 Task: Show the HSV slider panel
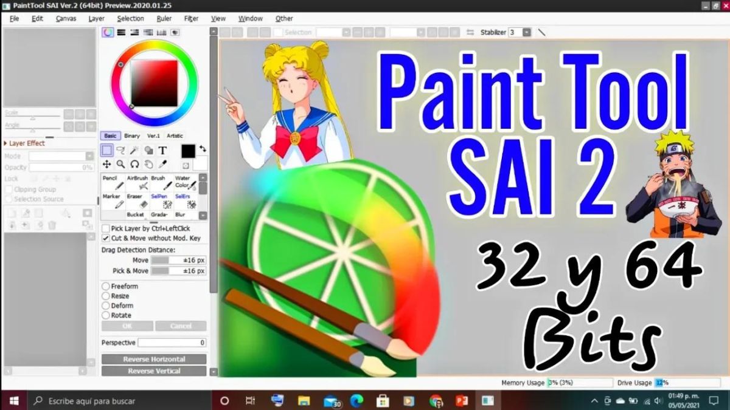(134, 32)
